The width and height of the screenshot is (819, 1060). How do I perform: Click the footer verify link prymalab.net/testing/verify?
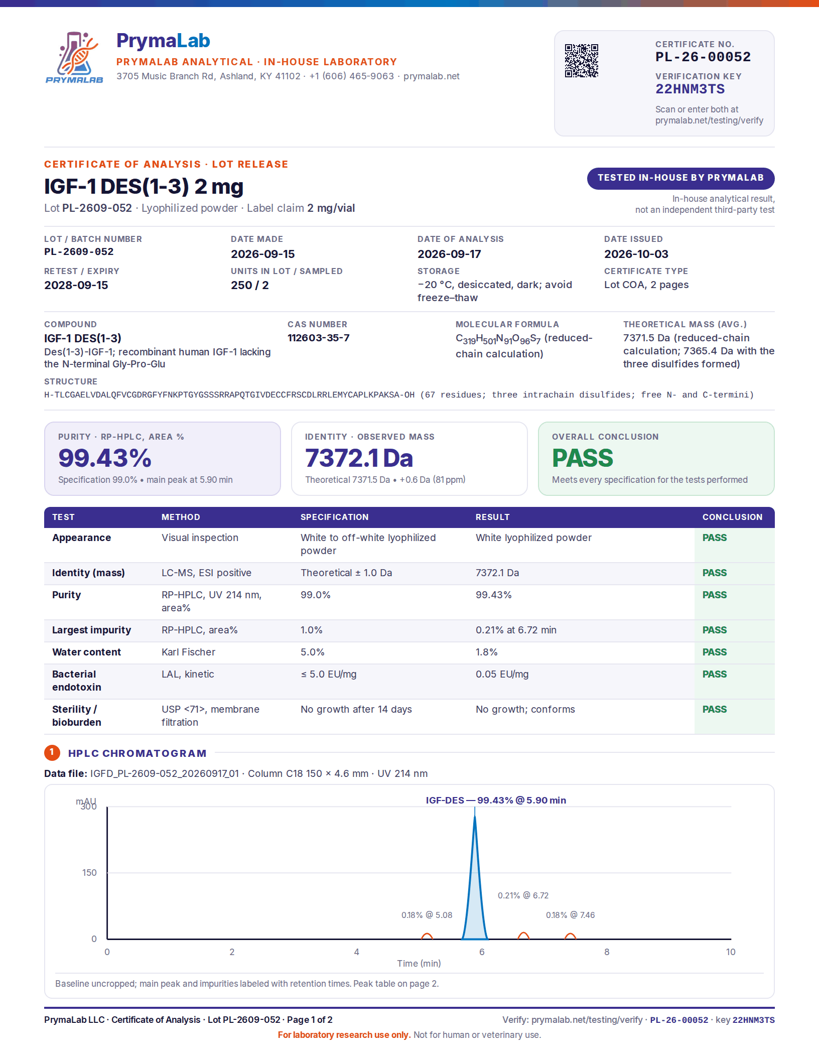click(587, 1020)
